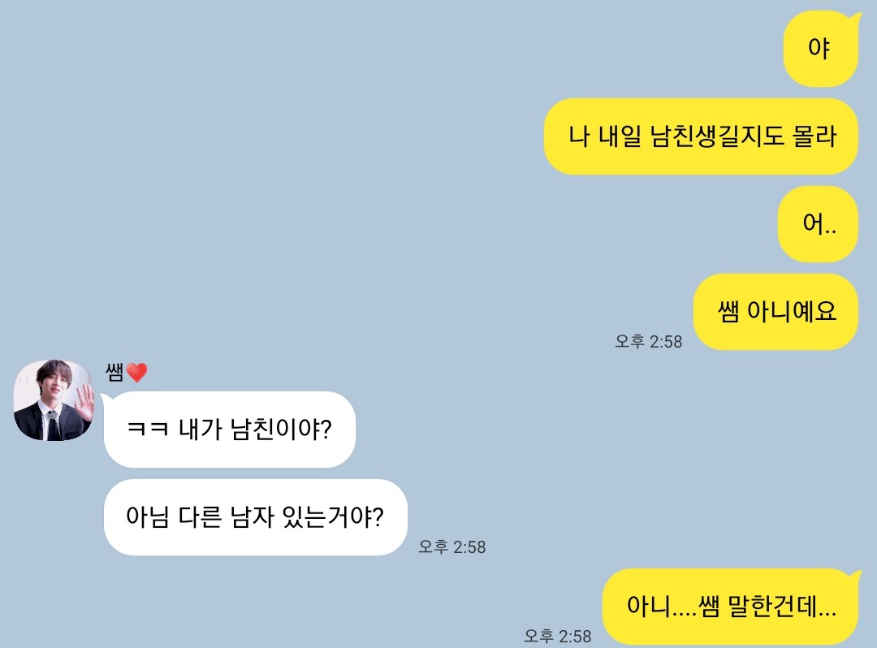877x648 pixels.
Task: Select the 쌤 아니에요 message bubble
Action: [775, 312]
